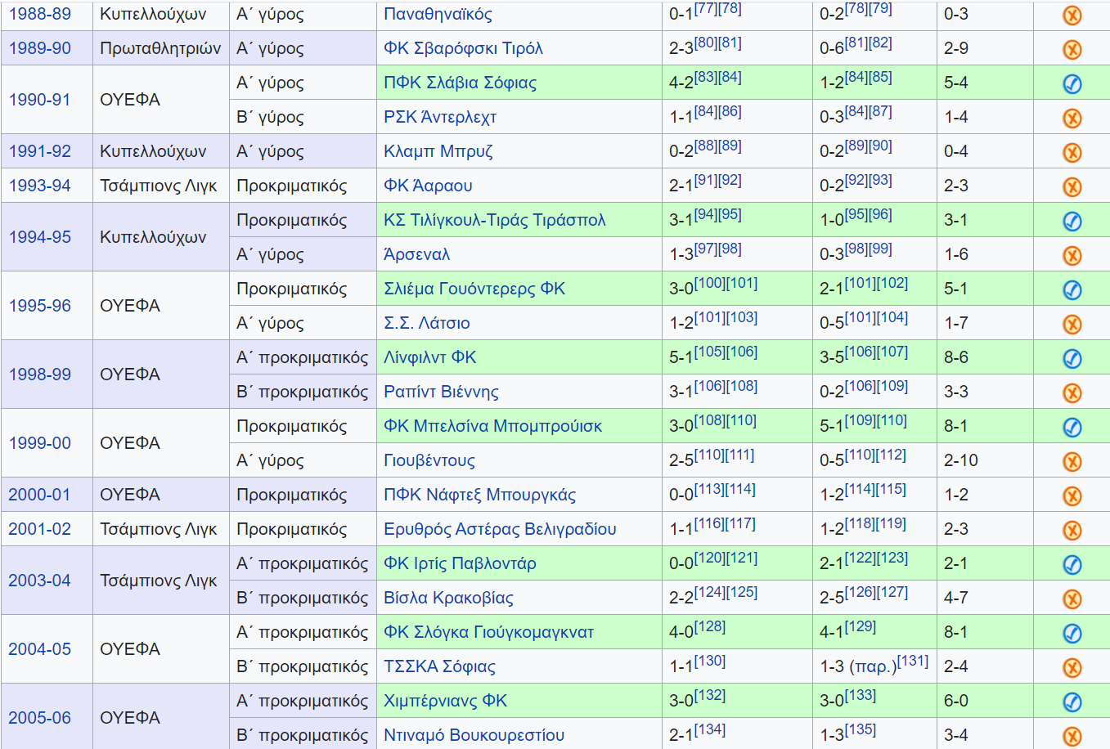Open the Σ.Σ. Λάτσιο team link
Image resolution: width=1110 pixels, height=749 pixels.
pyautogui.click(x=426, y=323)
